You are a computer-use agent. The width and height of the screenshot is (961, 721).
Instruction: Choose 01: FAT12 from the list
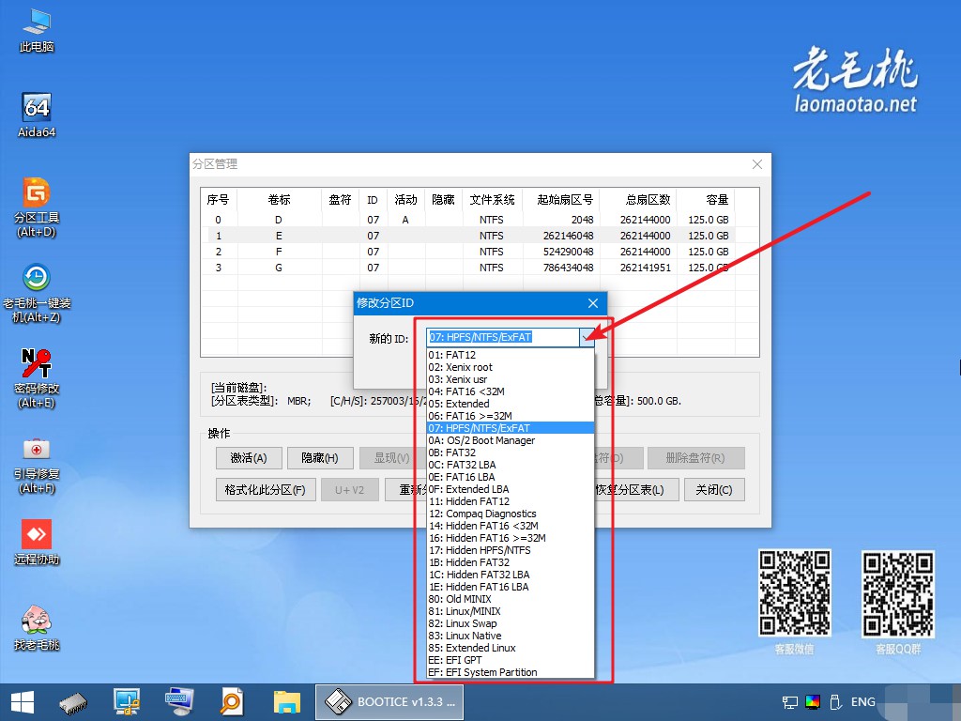pyautogui.click(x=511, y=355)
